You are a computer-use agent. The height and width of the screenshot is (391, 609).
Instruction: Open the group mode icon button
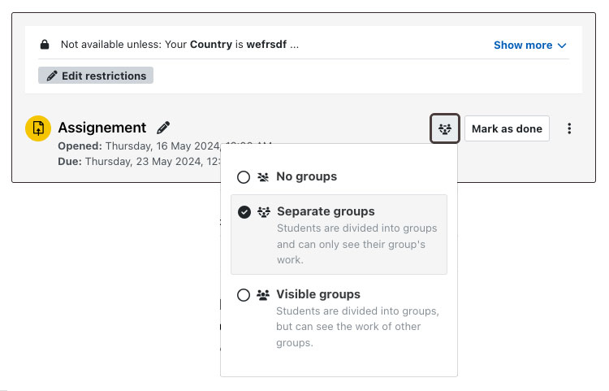pos(445,128)
